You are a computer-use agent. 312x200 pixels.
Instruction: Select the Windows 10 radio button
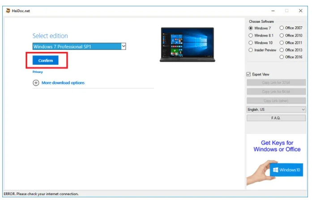click(251, 43)
